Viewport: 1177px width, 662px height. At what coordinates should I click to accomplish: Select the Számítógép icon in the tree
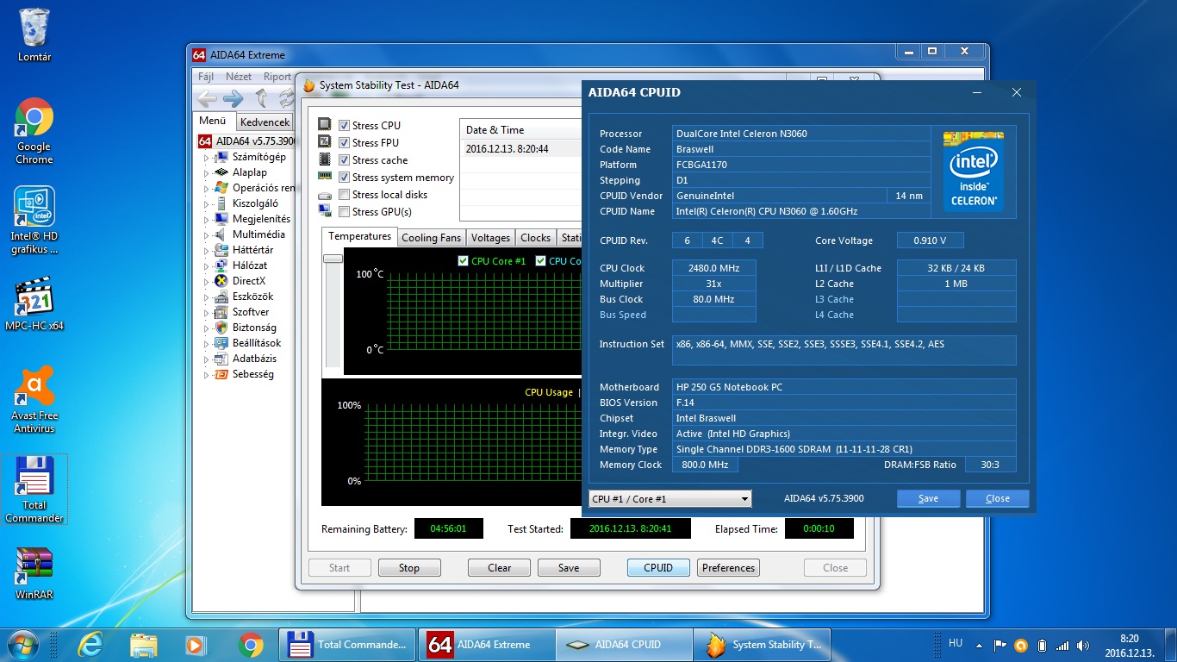(x=221, y=157)
